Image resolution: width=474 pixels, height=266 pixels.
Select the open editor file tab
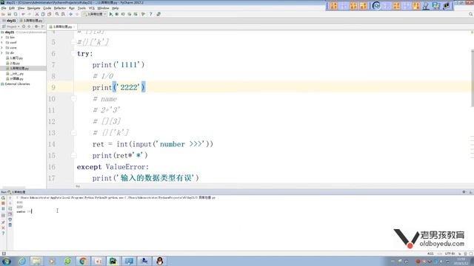click(62, 27)
